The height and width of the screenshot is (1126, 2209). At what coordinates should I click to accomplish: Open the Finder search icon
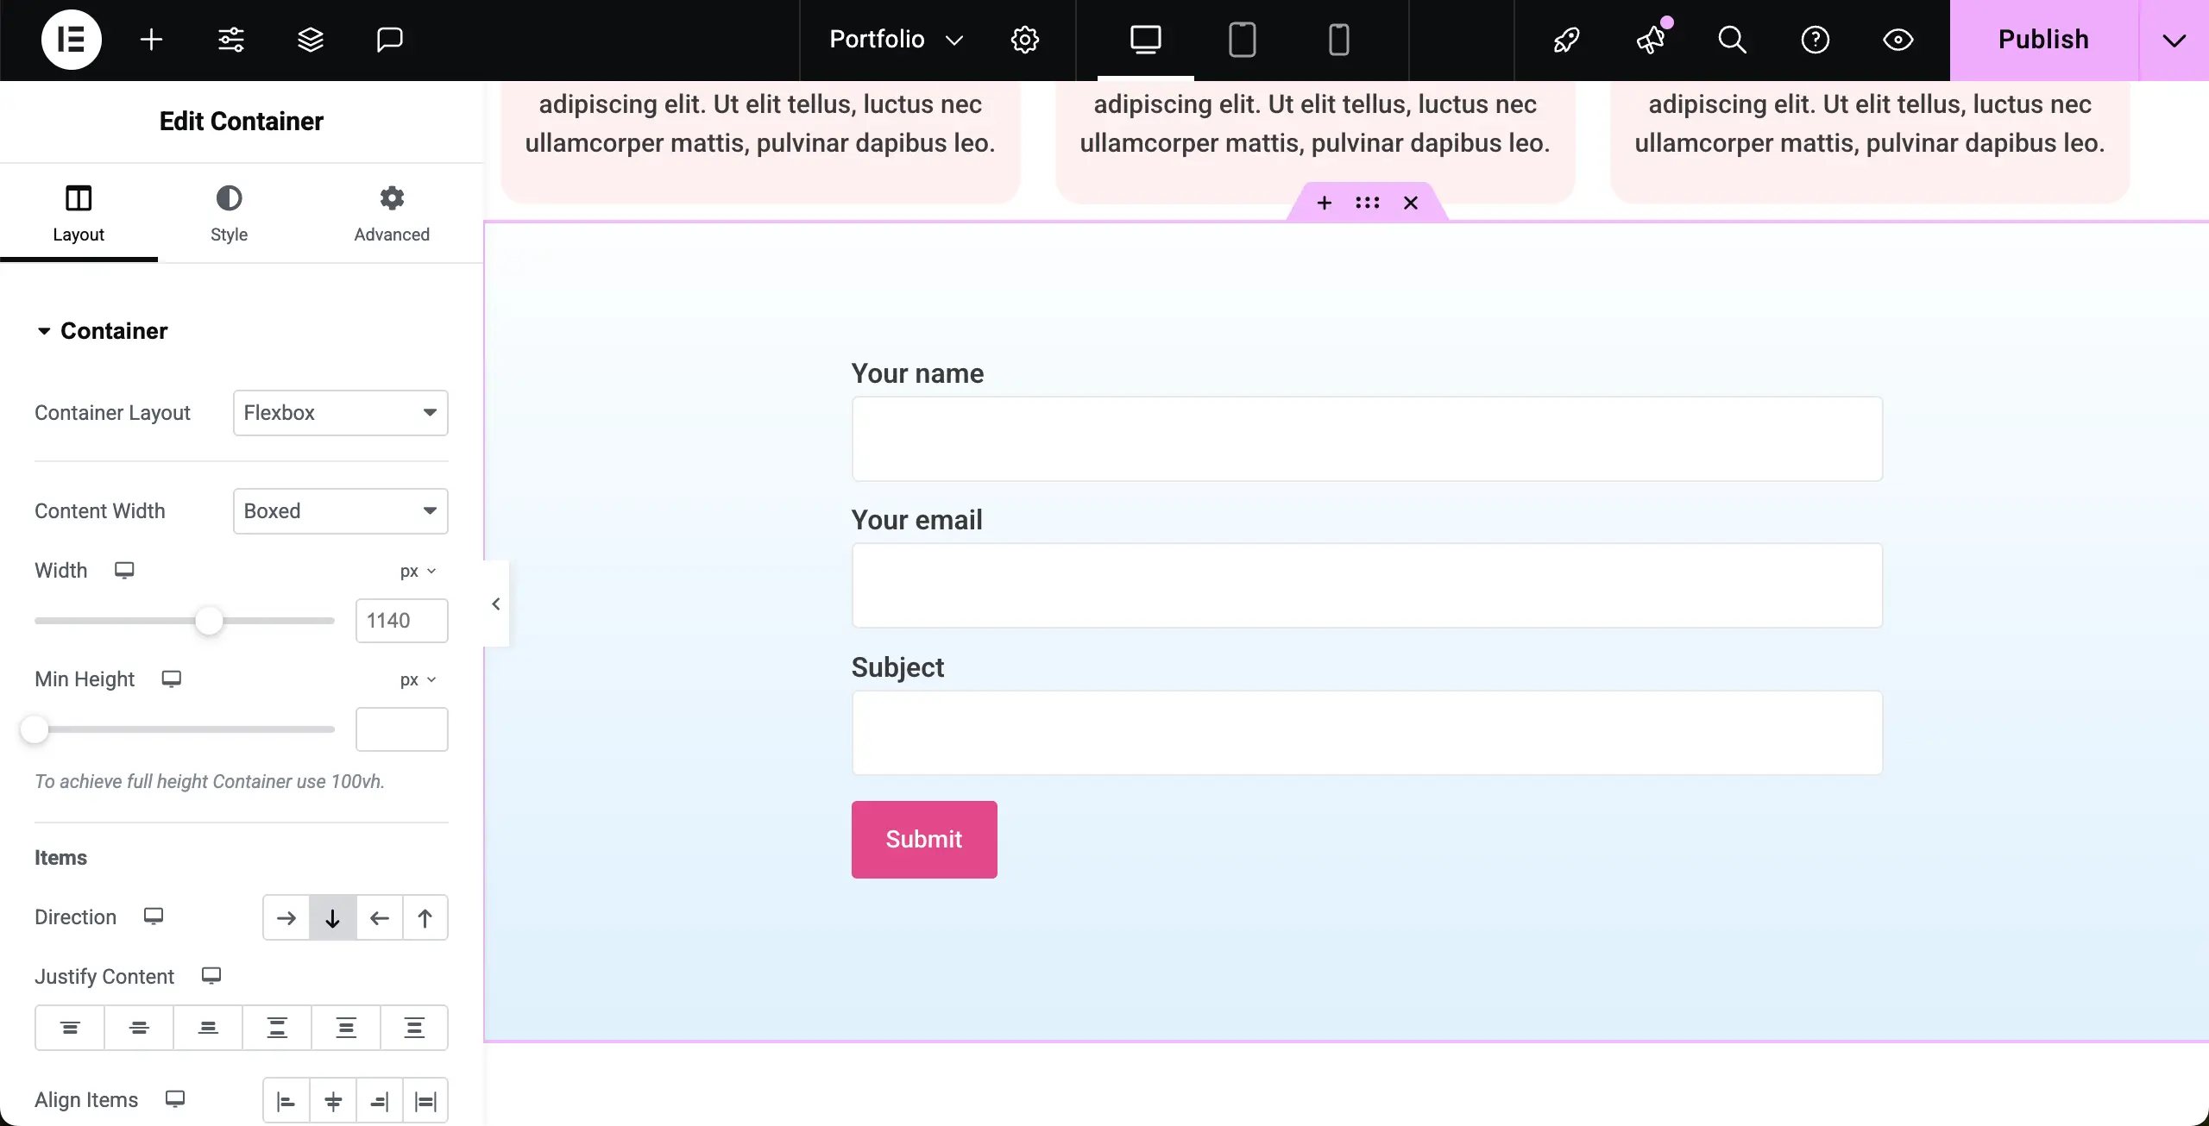[x=1733, y=40]
